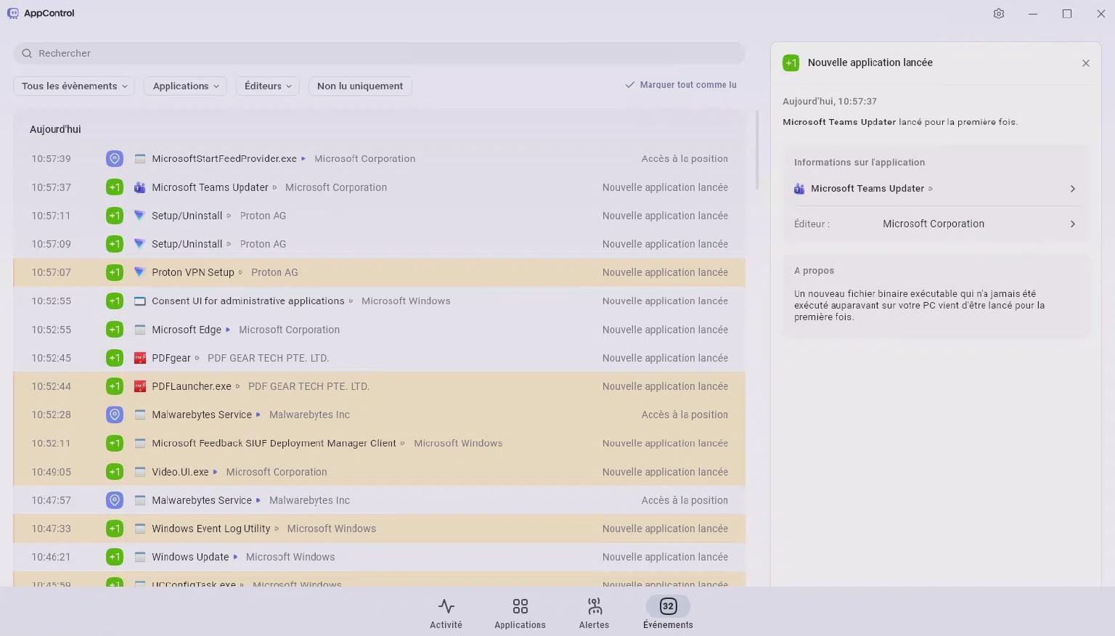The height and width of the screenshot is (636, 1115).
Task: Click Nouvelle application lancée on Microsoft Edge row
Action: pos(665,330)
